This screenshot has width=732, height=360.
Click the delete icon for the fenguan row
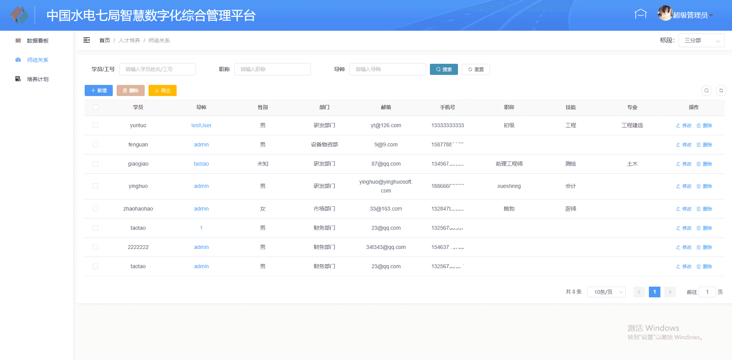[x=704, y=145]
